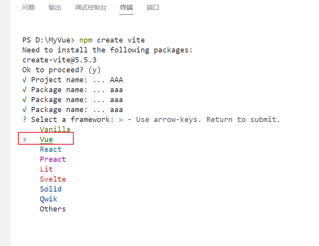This screenshot has height=246, width=319.
Task: Select the Vue framework option
Action: [x=47, y=139]
